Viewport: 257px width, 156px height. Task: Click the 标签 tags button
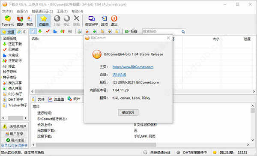(x=131, y=31)
